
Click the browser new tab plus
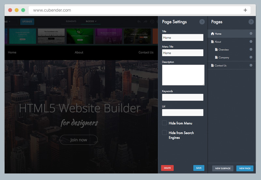[x=245, y=10]
